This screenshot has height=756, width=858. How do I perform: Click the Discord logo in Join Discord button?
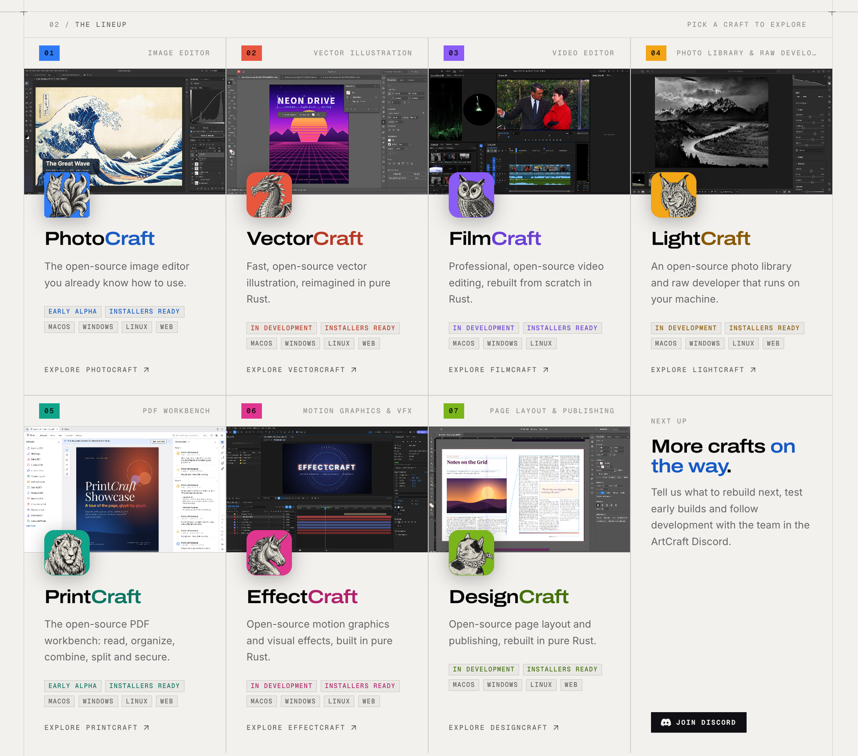666,723
